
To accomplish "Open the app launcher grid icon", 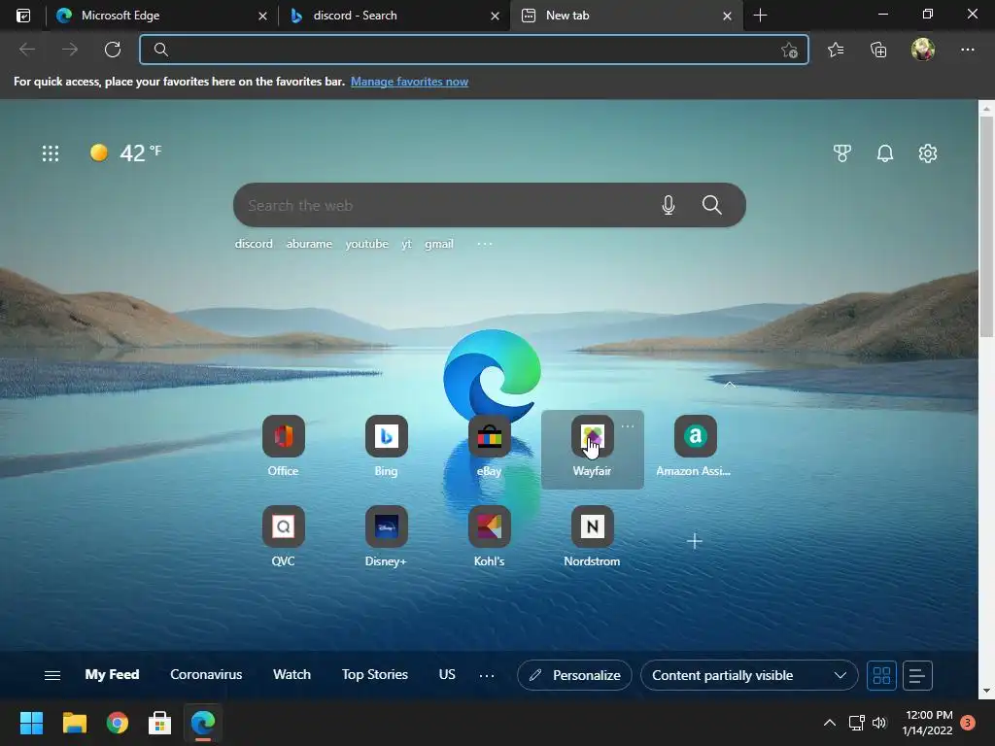I will [51, 153].
